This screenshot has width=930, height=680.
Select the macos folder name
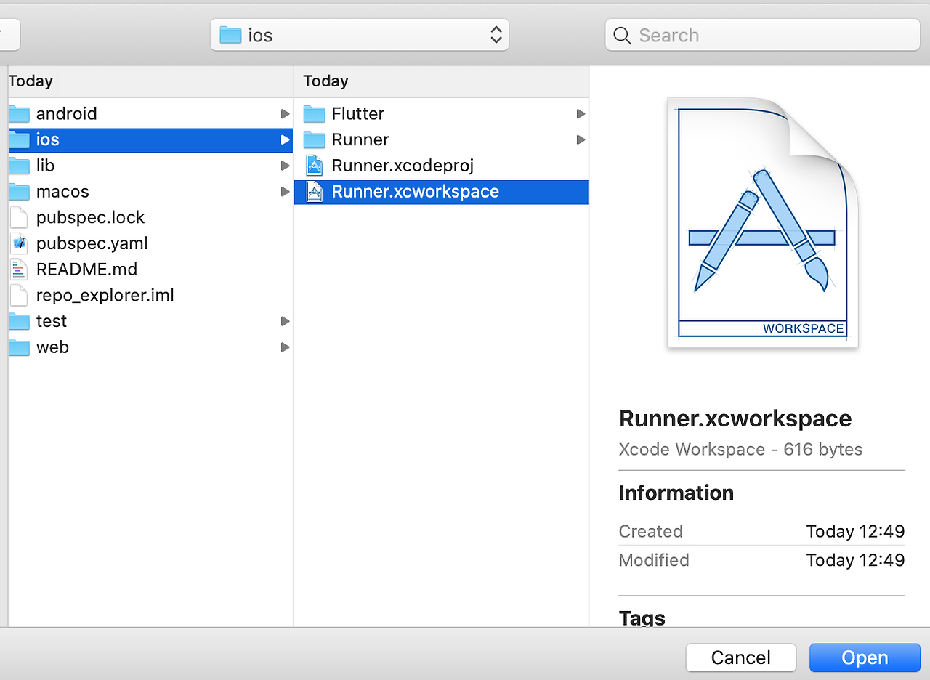point(62,193)
